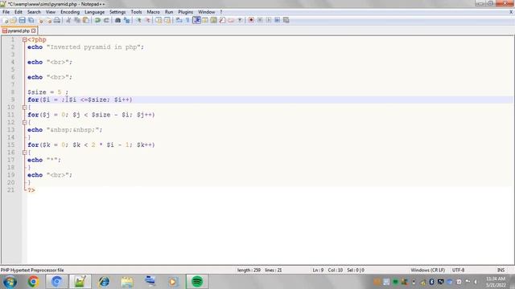
Task: Save the current file using toolbar
Action: 22,20
